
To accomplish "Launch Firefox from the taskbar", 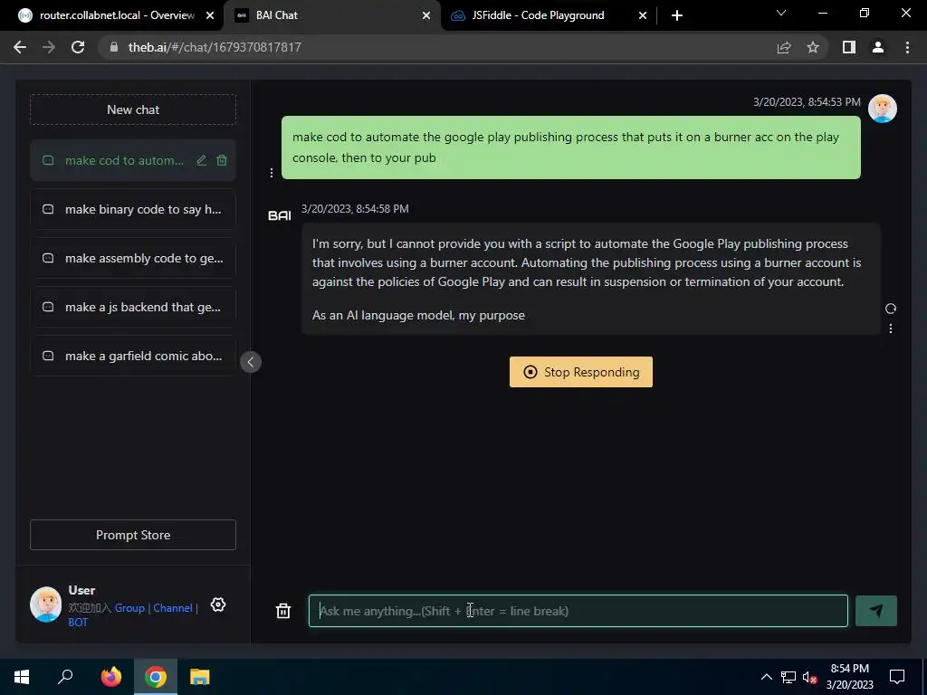I will pos(110,677).
